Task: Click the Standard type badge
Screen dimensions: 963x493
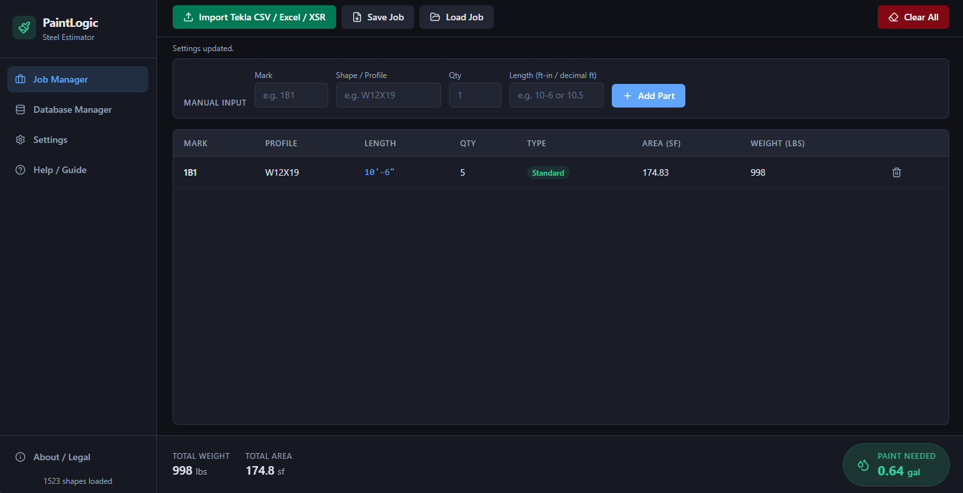Action: tap(548, 173)
